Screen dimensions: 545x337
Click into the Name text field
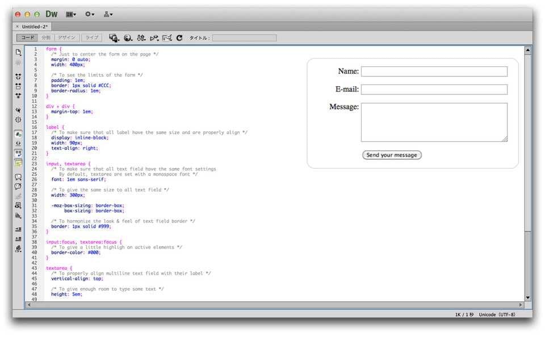[x=434, y=71]
